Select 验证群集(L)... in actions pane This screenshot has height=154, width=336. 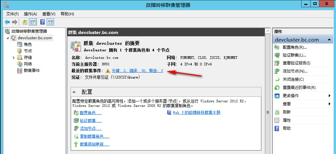(294, 55)
